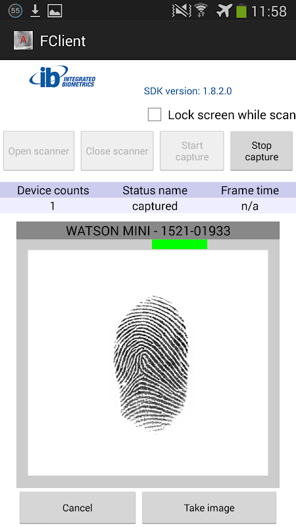Viewport: 296px width, 527px height.
Task: Tap the Wi-Fi signal icon
Action: [x=201, y=11]
